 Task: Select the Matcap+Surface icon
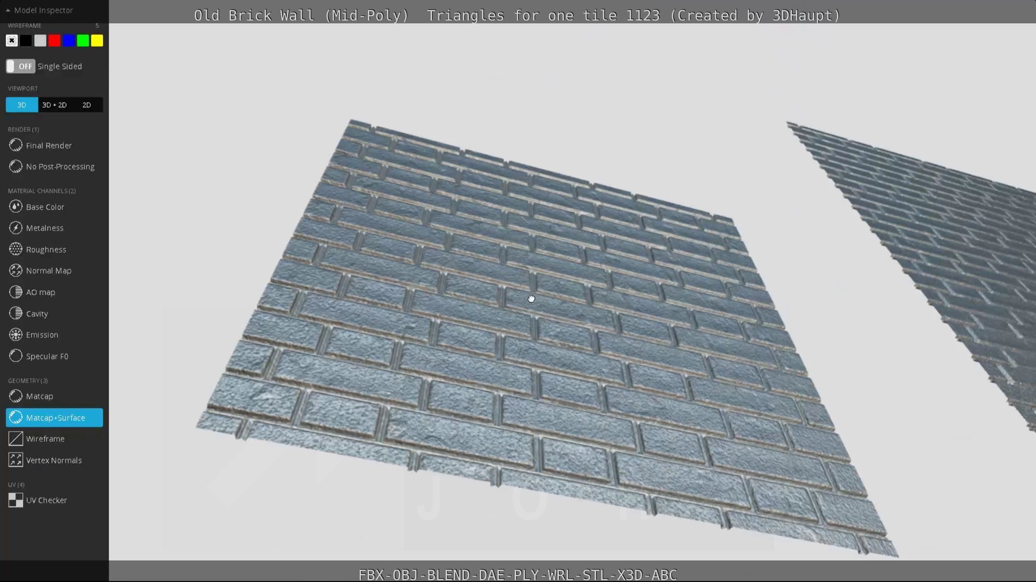(16, 417)
